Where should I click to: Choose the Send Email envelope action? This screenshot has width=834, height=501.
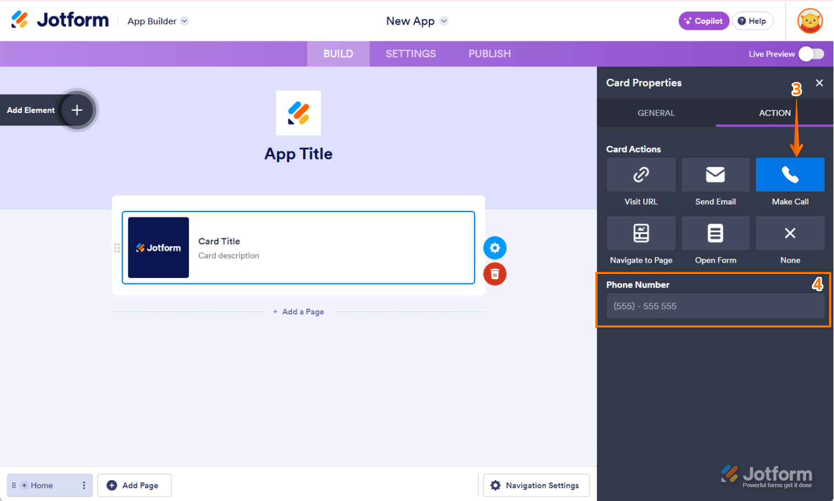click(715, 175)
